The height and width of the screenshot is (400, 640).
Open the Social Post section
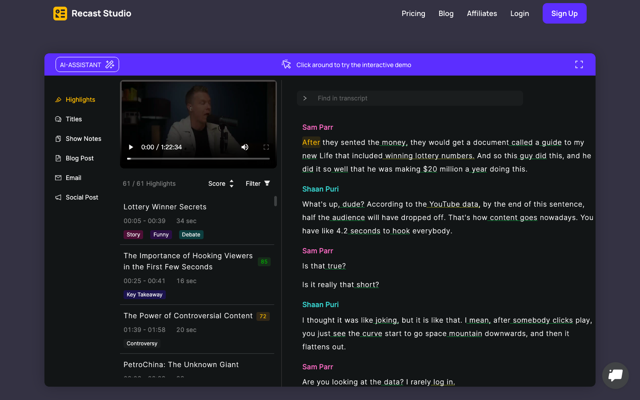(x=82, y=197)
